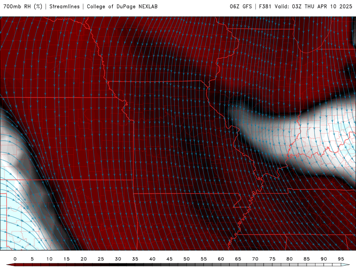Screen dimensions: 356x267
Task: Click the '10' colorbar label
Action: click(x=49, y=259)
